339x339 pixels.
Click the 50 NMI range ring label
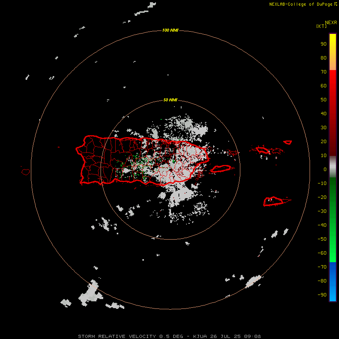pos(170,100)
